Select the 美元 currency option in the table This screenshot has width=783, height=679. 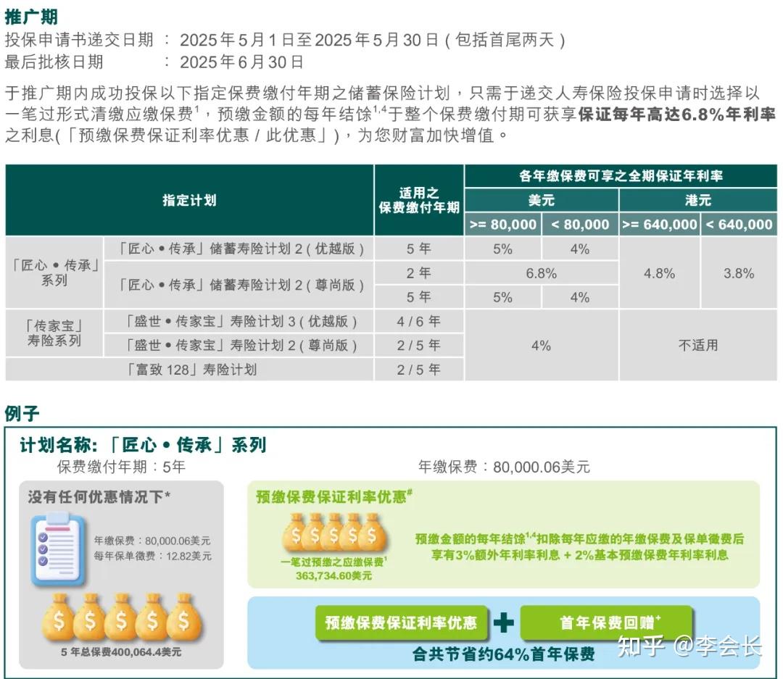point(542,201)
